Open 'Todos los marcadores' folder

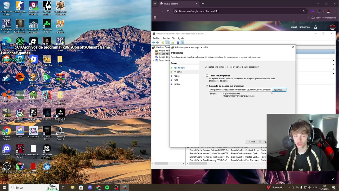click(x=324, y=18)
